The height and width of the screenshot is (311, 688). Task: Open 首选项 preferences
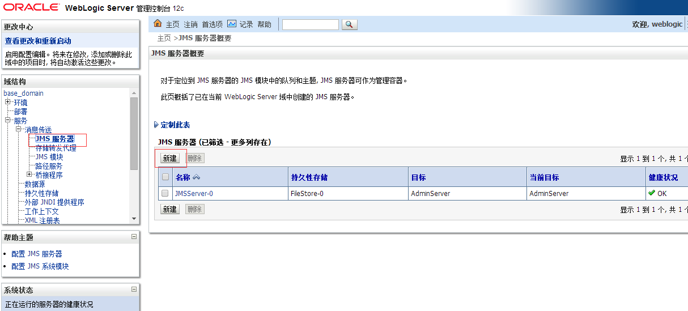[212, 24]
